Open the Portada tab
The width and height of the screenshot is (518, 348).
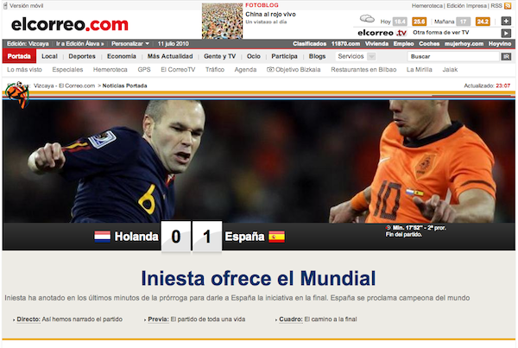click(x=19, y=56)
